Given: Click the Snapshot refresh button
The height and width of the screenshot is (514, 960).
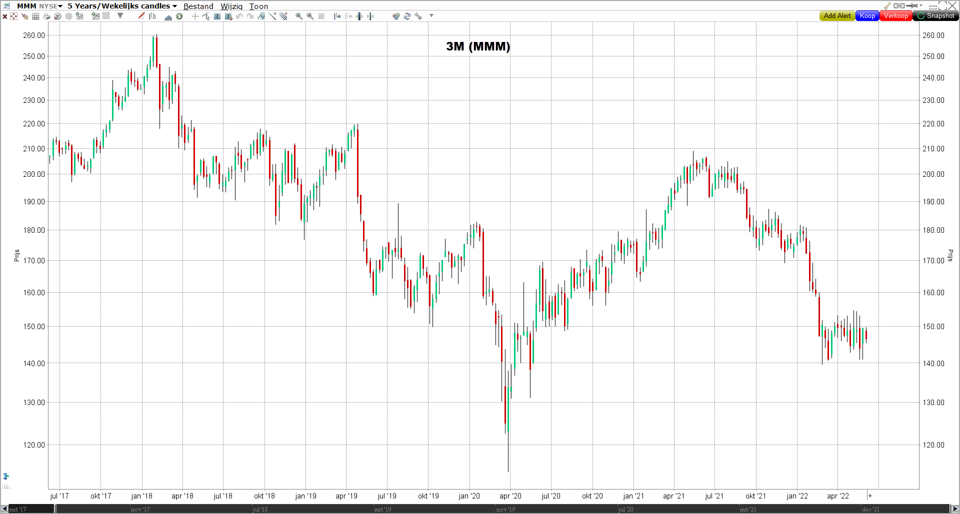Looking at the screenshot, I should pyautogui.click(x=935, y=16).
